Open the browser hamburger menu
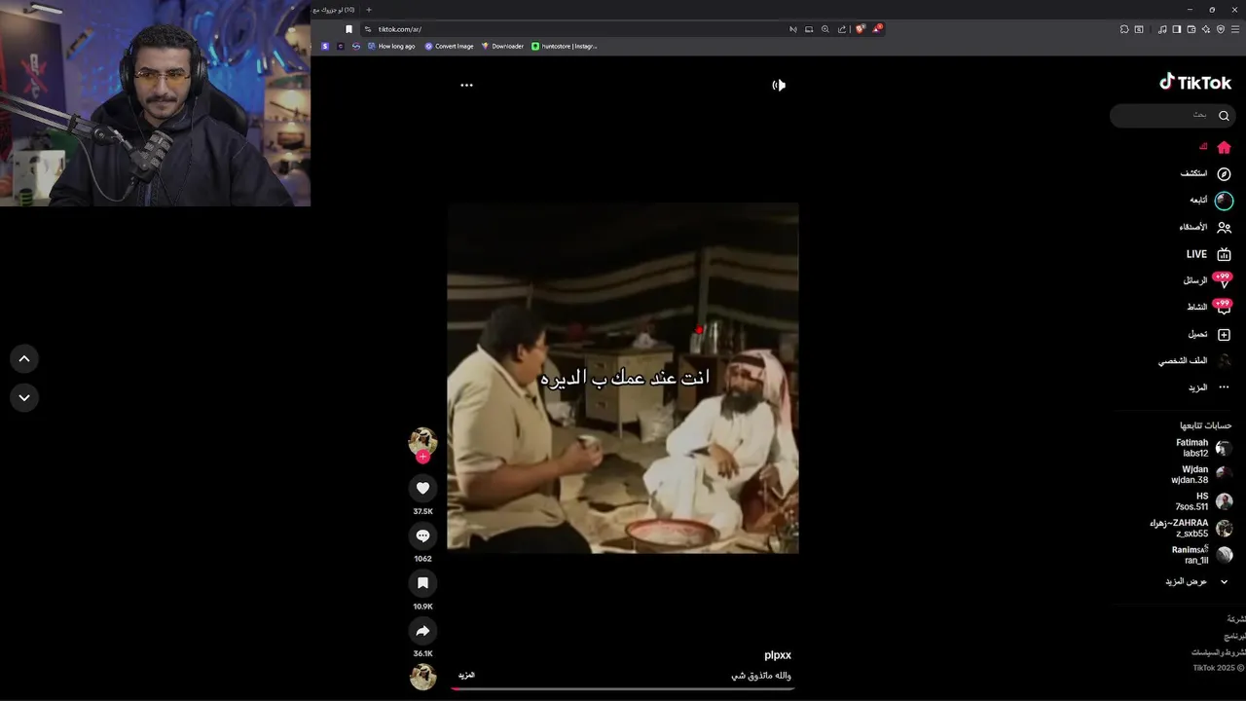This screenshot has height=701, width=1246. pyautogui.click(x=1235, y=29)
